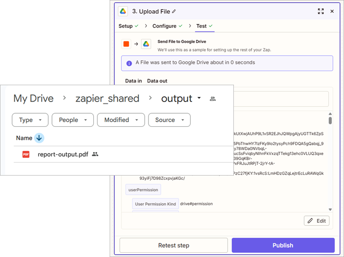Click the Retest step button
344x257 pixels.
173,245
